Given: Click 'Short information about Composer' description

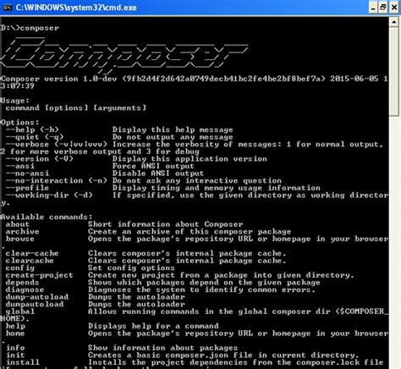Looking at the screenshot, I should 165,224.
